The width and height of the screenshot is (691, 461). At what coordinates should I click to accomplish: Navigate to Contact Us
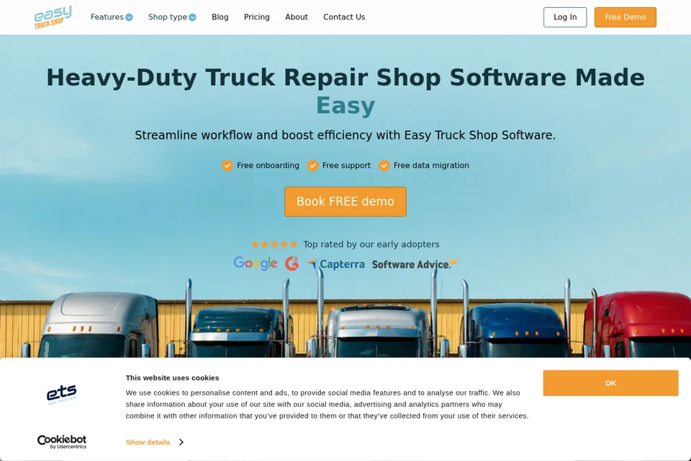(344, 17)
